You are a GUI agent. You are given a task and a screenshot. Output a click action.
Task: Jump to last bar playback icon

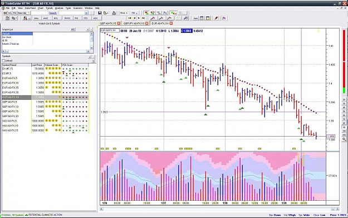[144, 18]
